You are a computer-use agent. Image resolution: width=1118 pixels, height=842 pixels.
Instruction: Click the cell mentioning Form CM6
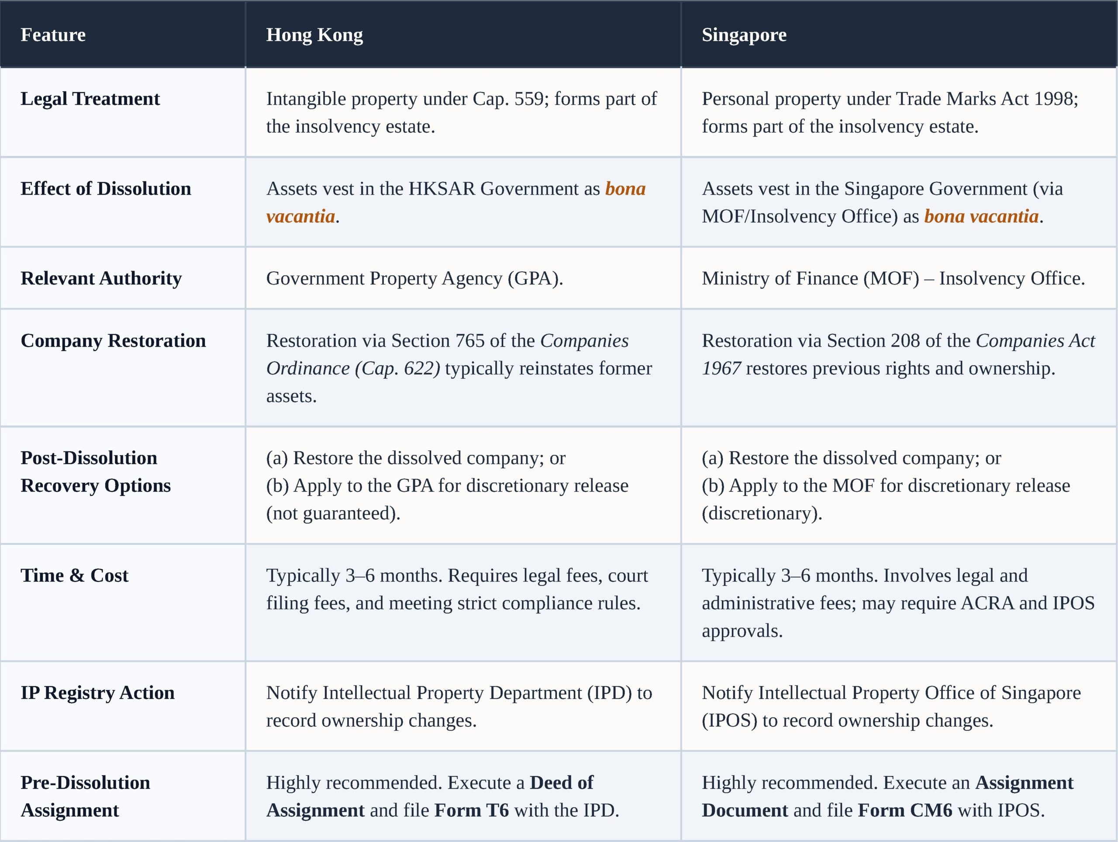click(899, 796)
